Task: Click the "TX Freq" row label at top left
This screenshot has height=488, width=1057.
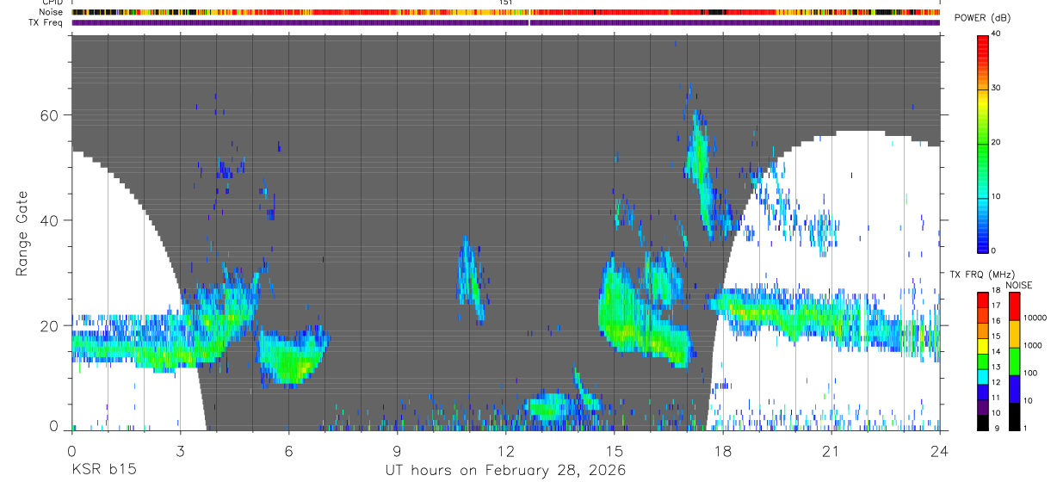Action: (47, 22)
